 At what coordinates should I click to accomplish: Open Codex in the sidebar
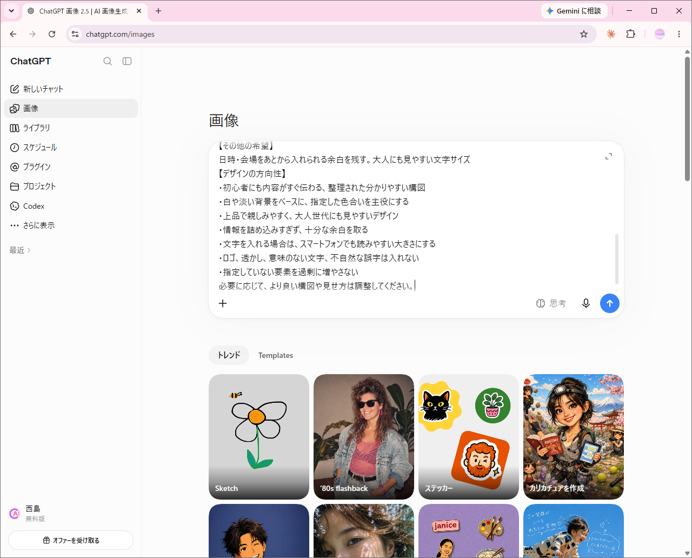[x=71, y=206]
